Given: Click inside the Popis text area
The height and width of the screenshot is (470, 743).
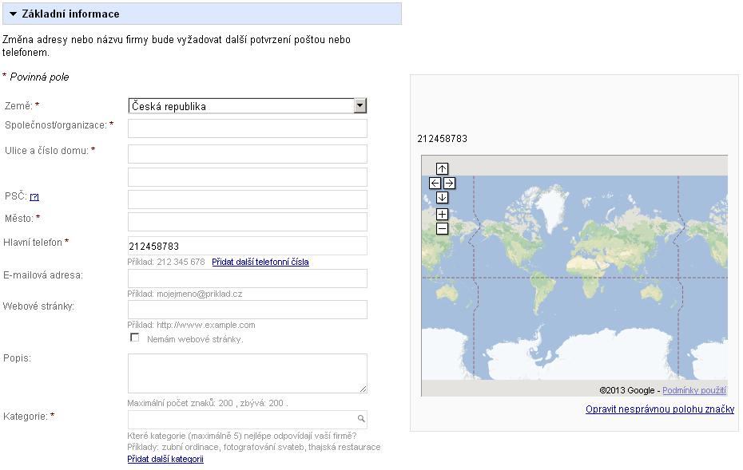Looking at the screenshot, I should click(248, 373).
